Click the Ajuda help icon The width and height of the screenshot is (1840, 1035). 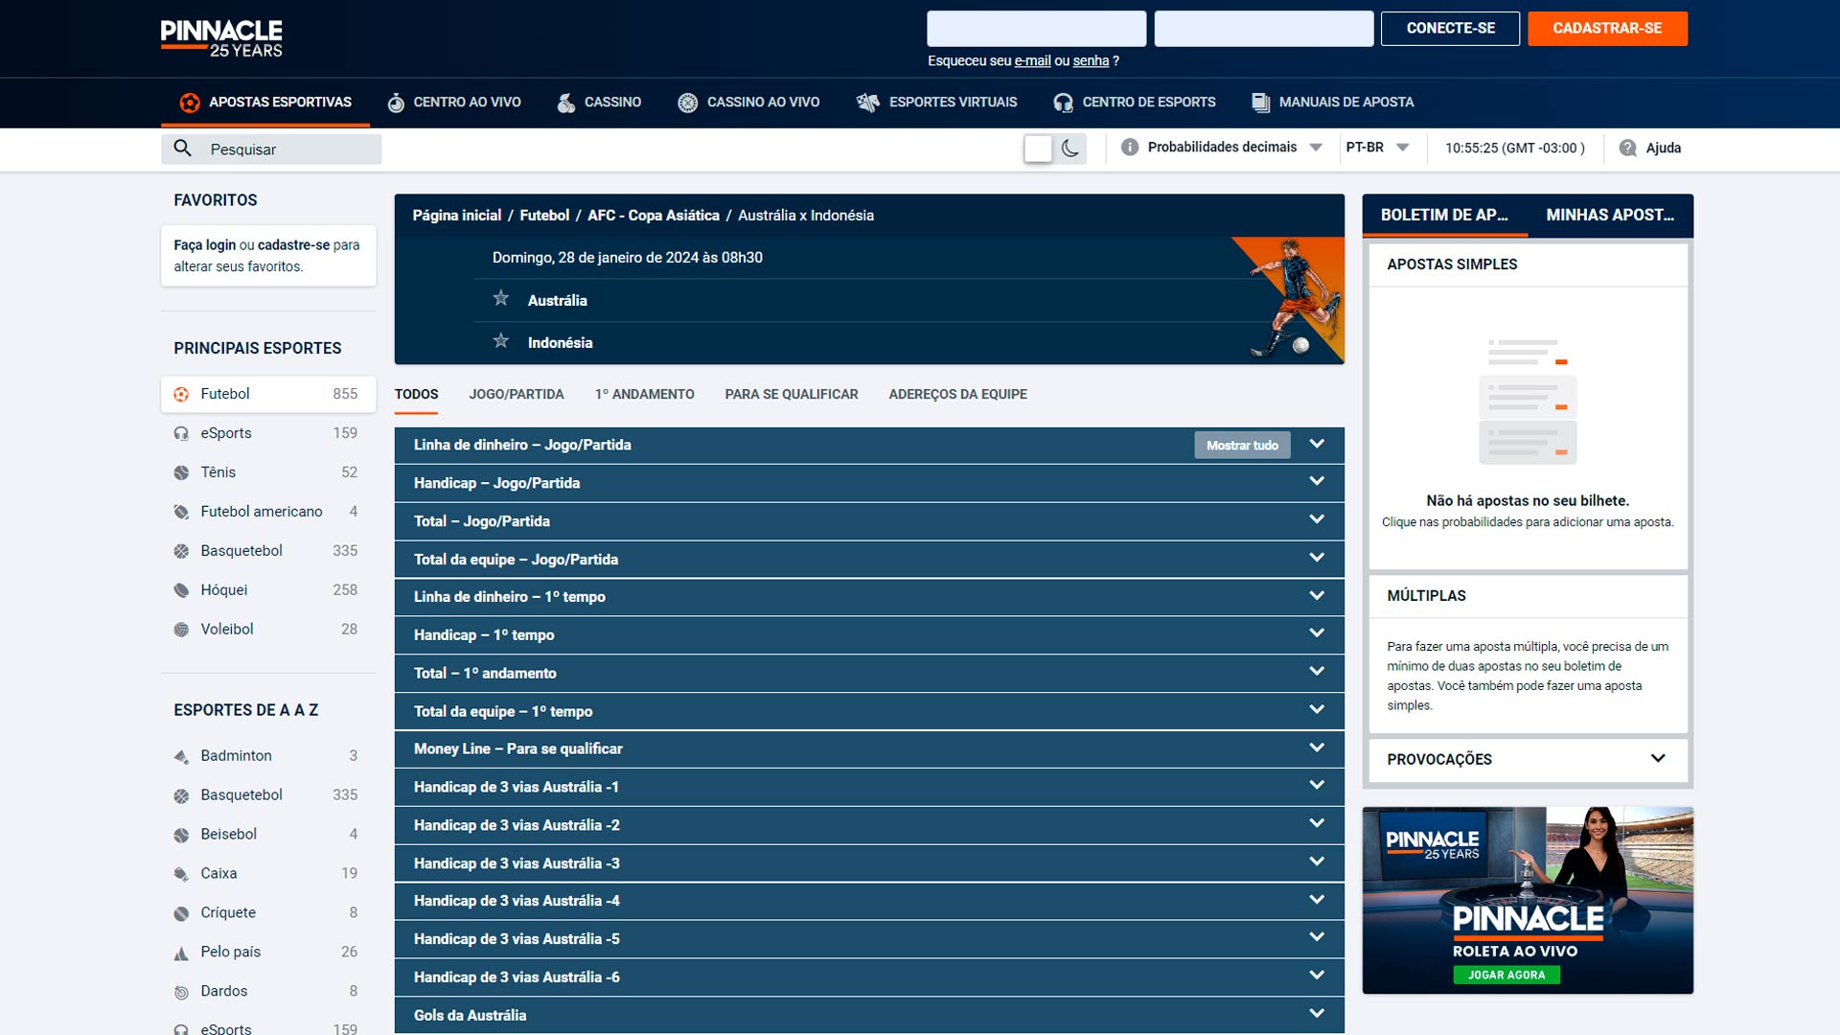(1627, 148)
